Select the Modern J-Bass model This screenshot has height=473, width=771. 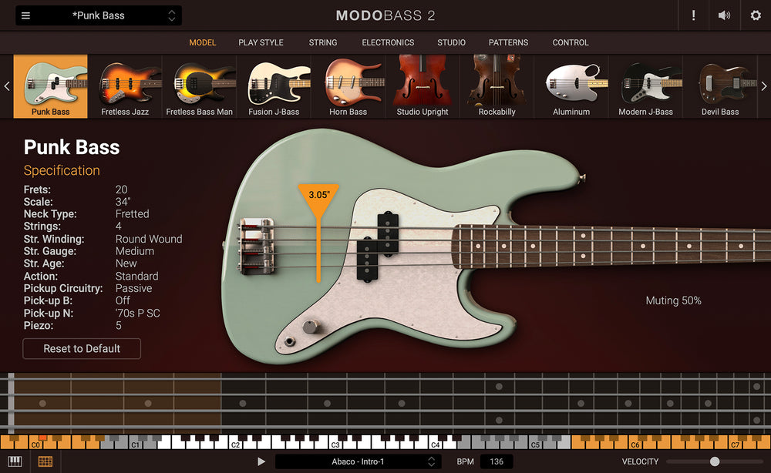tap(645, 86)
